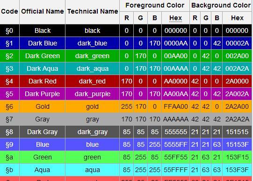The image size is (253, 181).
Task: Select the 'Dark Red' name cell
Action: (x=43, y=81)
